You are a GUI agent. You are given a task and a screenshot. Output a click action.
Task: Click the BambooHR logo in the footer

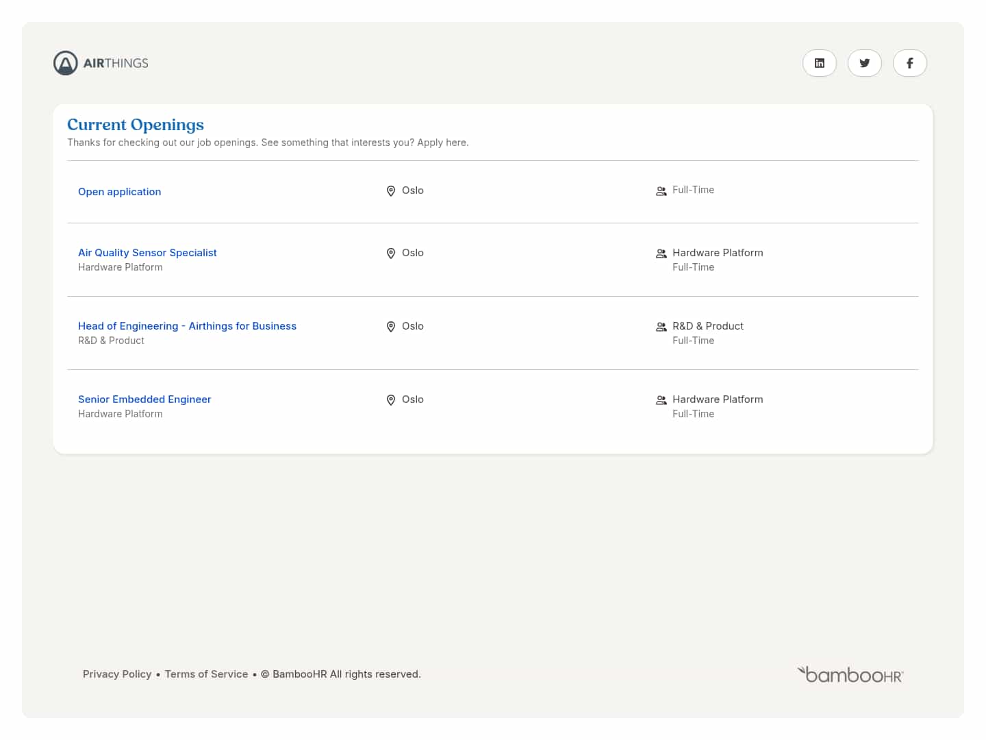coord(850,674)
